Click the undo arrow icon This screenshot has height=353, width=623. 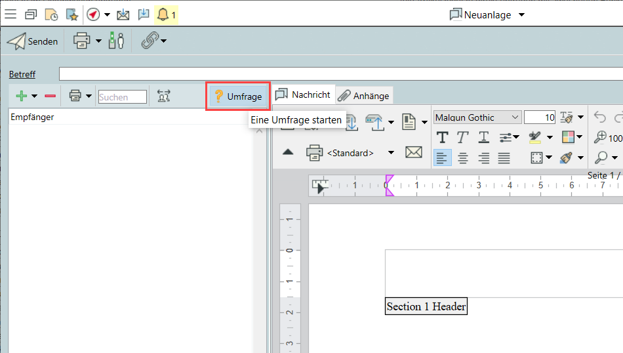[599, 117]
